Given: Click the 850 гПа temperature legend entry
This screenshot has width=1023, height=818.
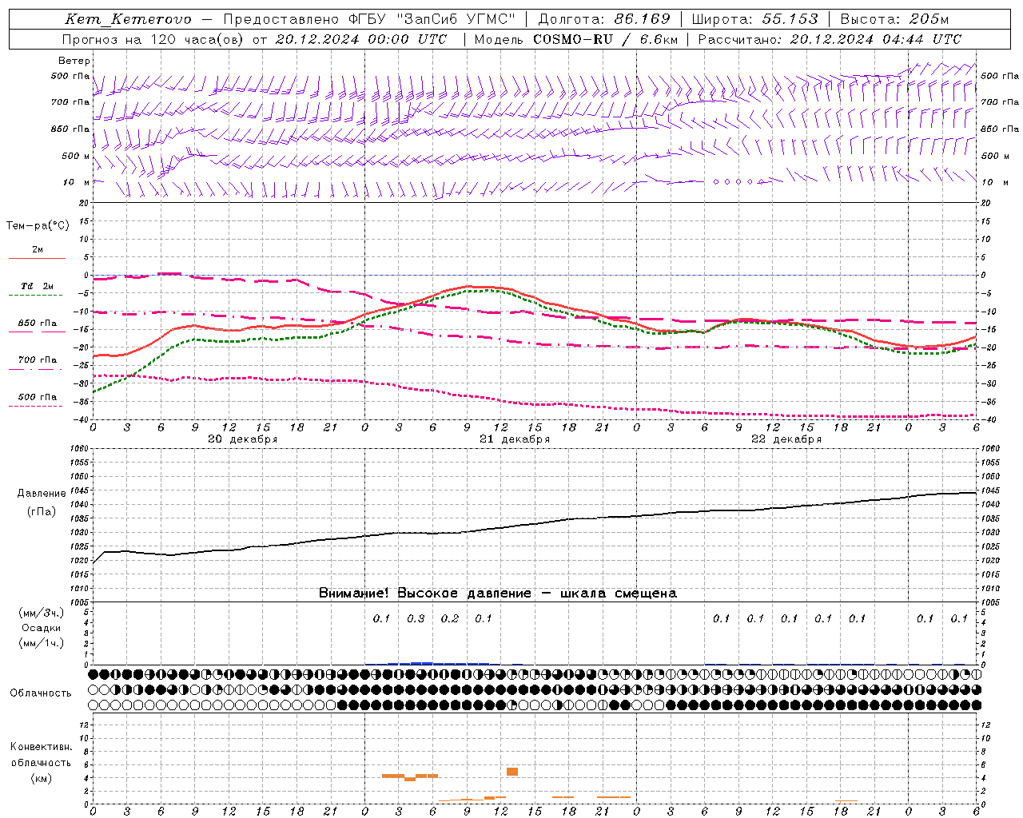Looking at the screenshot, I should 37,324.
